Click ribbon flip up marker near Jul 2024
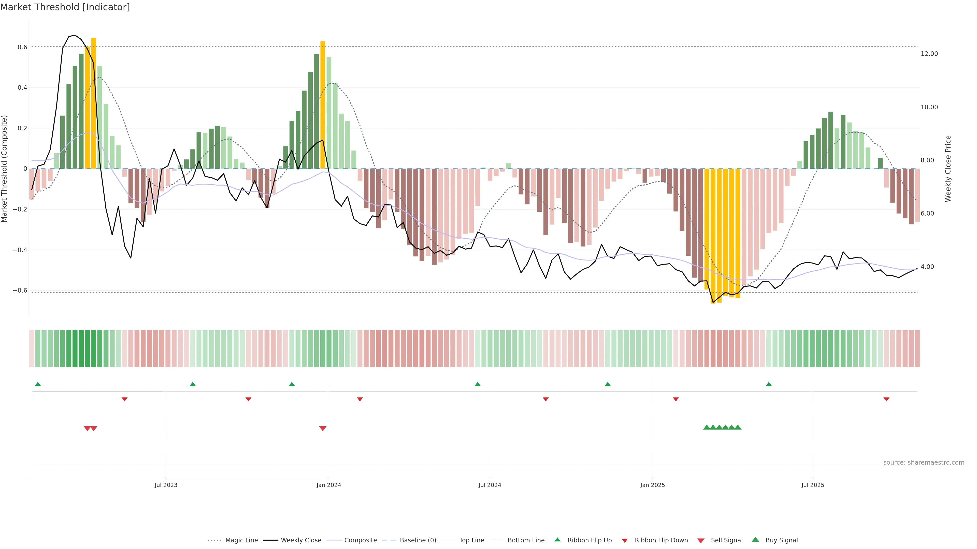The image size is (977, 549). (478, 384)
